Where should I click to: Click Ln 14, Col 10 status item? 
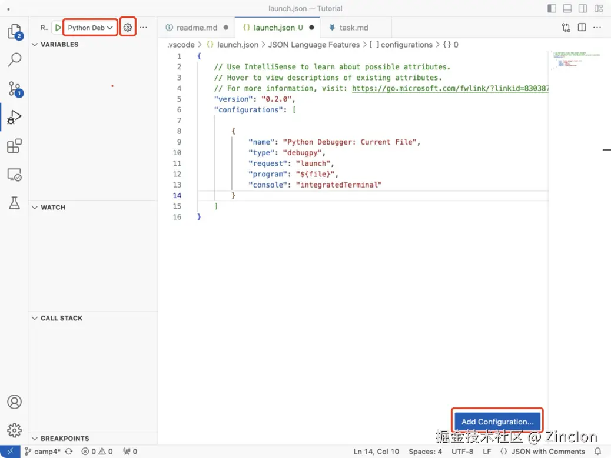click(x=376, y=452)
